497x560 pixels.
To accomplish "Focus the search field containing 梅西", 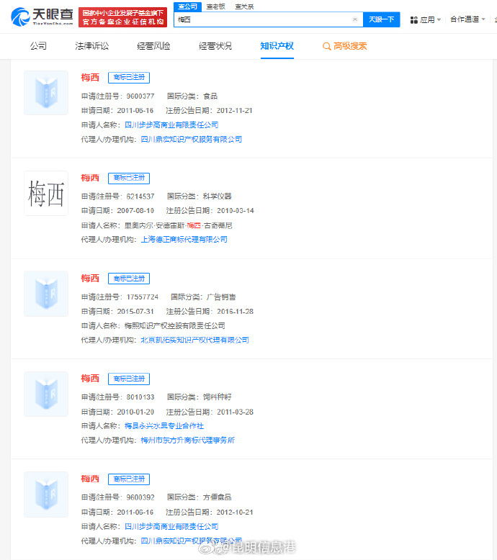I will point(269,19).
